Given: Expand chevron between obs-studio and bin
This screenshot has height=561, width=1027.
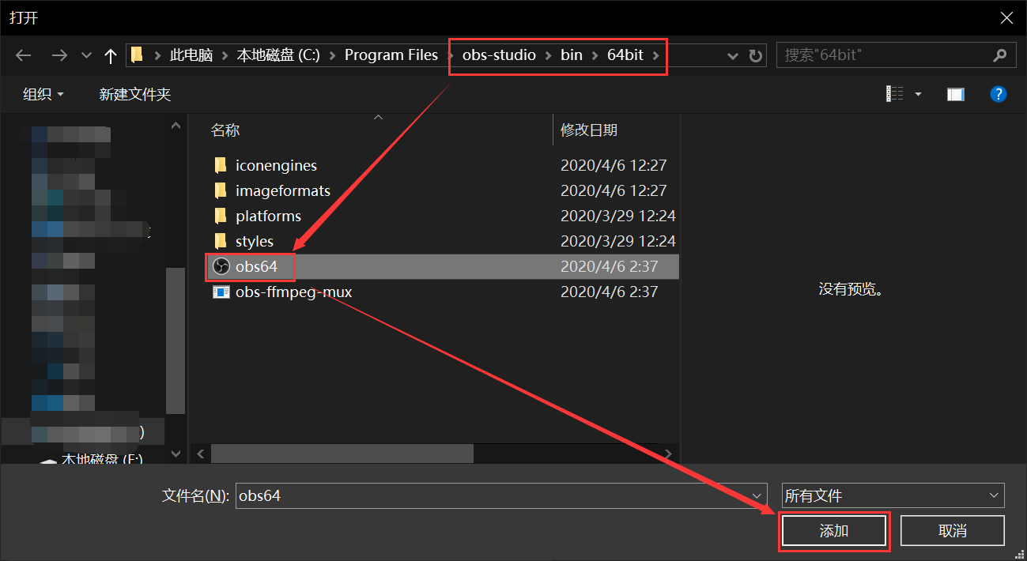Looking at the screenshot, I should 548,55.
